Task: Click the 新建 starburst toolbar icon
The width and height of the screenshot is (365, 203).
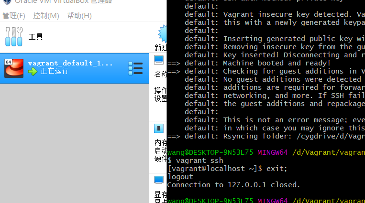Action: [163, 34]
